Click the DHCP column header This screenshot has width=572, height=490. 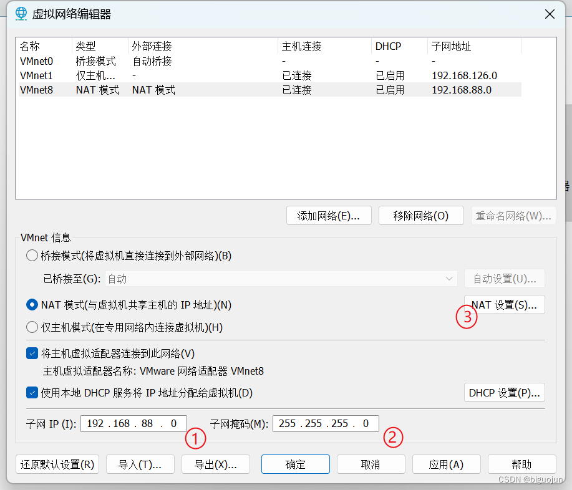tap(399, 46)
